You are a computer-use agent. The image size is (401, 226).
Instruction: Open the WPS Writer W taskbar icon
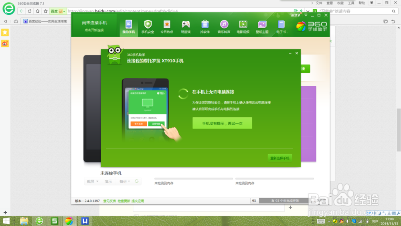pos(85,221)
